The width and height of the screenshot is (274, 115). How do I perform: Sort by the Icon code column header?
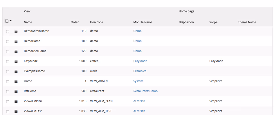(x=96, y=22)
